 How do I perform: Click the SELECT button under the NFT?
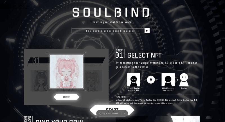(66, 97)
